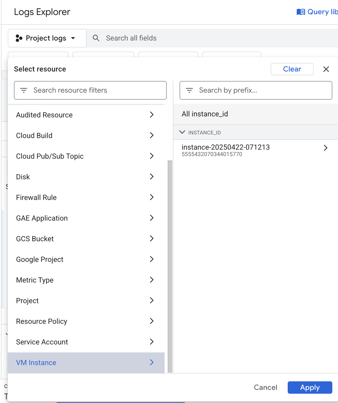Expand GAE Application chevron arrow
This screenshot has width=338, height=403.
(x=152, y=218)
